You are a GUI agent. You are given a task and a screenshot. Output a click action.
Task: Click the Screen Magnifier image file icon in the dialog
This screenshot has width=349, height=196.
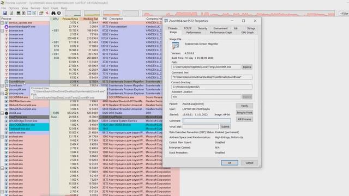(176, 46)
